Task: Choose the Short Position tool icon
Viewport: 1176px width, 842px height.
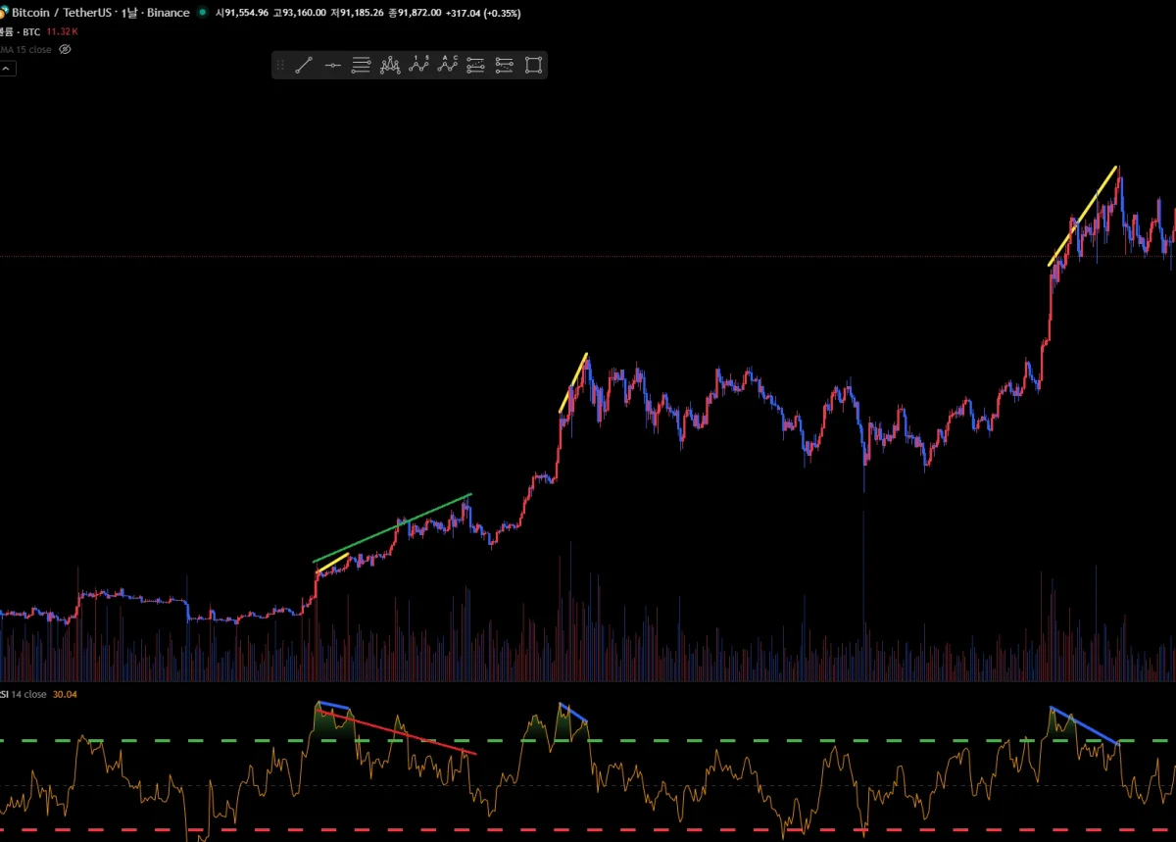Action: coord(505,66)
